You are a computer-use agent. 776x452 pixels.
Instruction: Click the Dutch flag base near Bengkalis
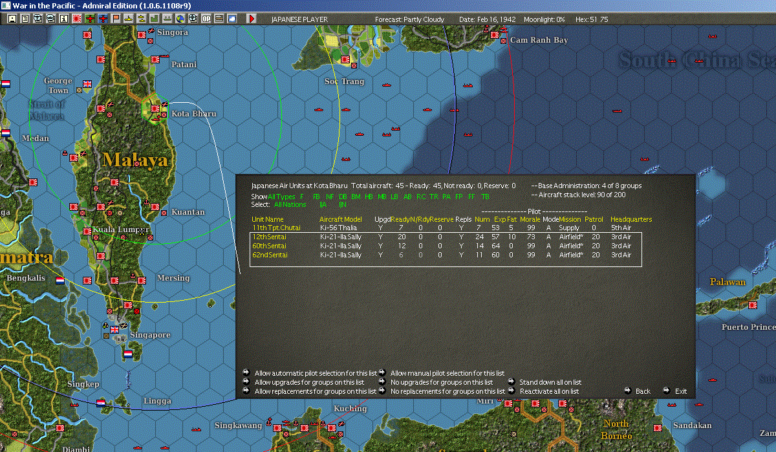tap(61, 281)
